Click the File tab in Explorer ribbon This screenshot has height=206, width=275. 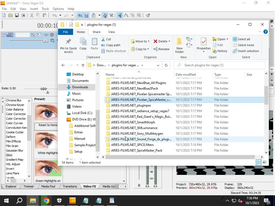(66, 32)
